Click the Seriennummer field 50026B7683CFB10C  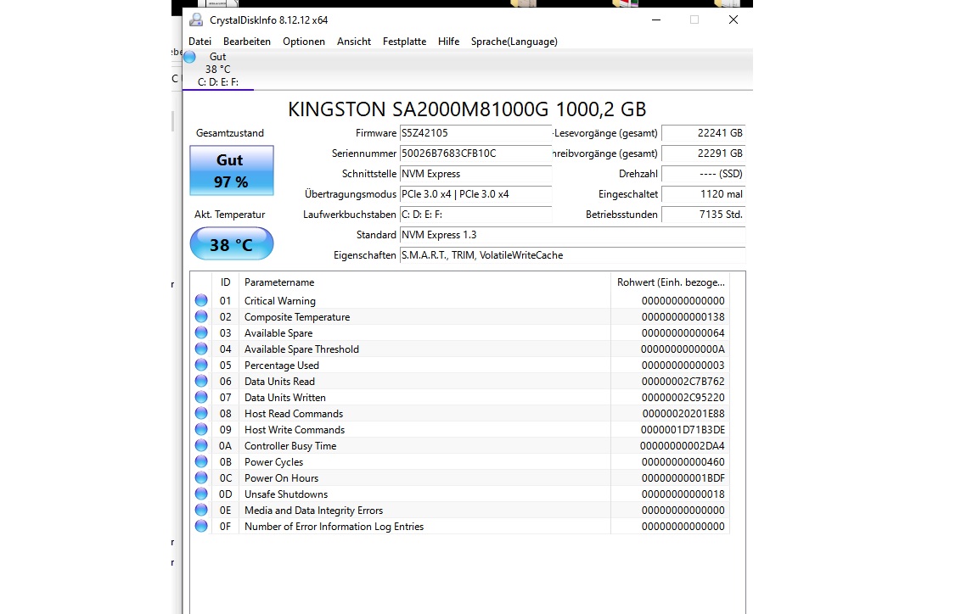[475, 153]
